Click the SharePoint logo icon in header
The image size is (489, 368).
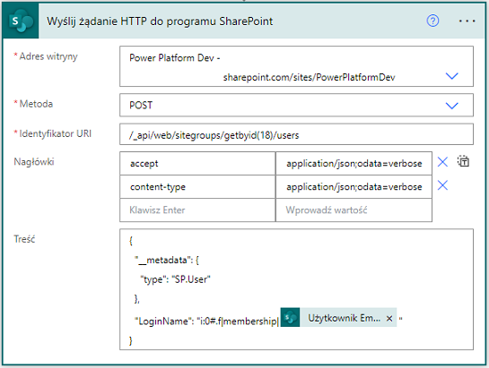tap(21, 21)
